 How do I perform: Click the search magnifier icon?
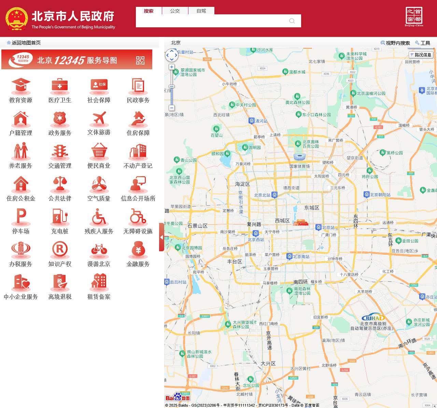coord(292,21)
